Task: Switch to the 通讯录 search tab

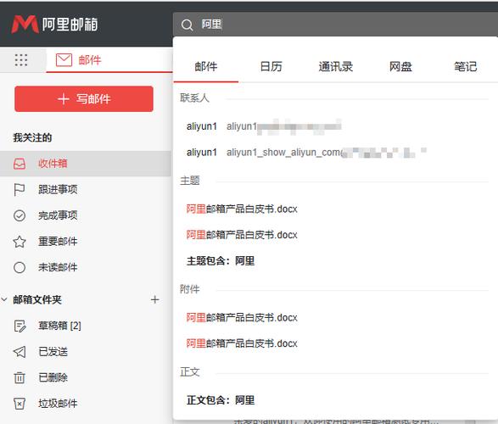Action: pos(336,67)
